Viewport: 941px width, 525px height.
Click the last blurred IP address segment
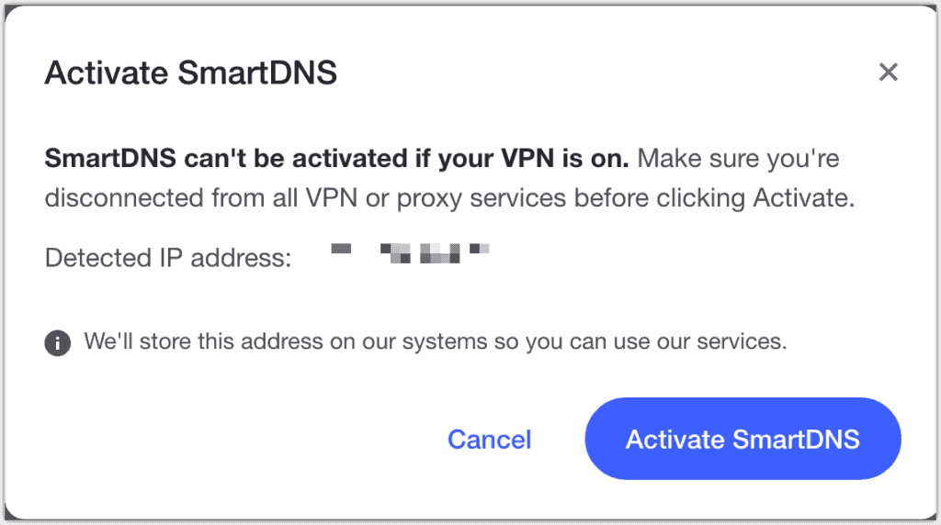pos(479,249)
